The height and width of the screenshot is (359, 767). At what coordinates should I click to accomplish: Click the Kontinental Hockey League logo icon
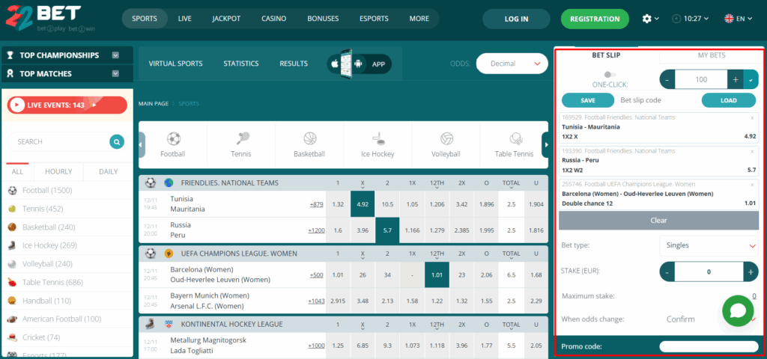coord(169,324)
